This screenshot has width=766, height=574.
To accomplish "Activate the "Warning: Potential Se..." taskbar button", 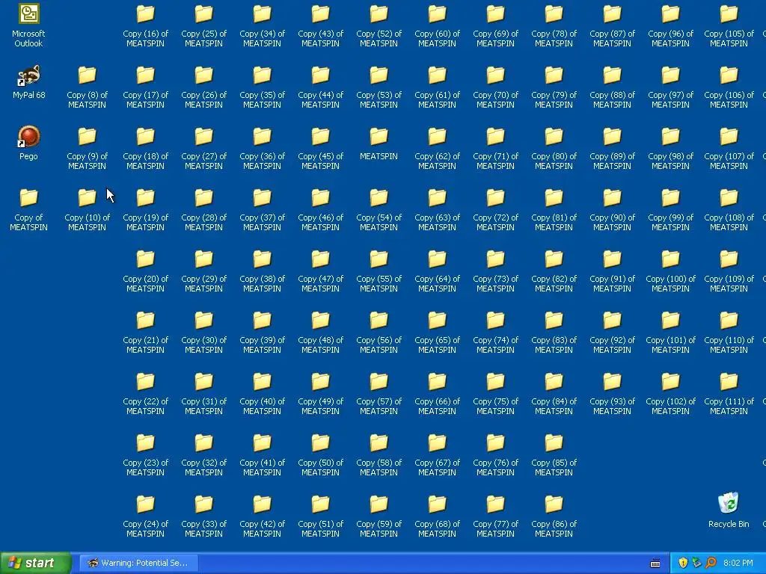I will click(139, 563).
